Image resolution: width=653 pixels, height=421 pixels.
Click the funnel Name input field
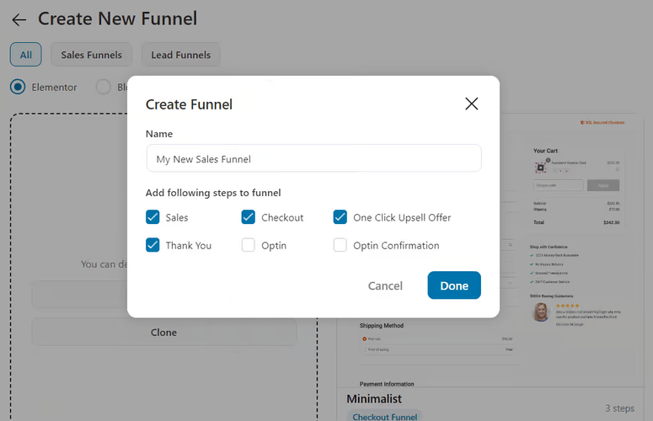pyautogui.click(x=314, y=158)
